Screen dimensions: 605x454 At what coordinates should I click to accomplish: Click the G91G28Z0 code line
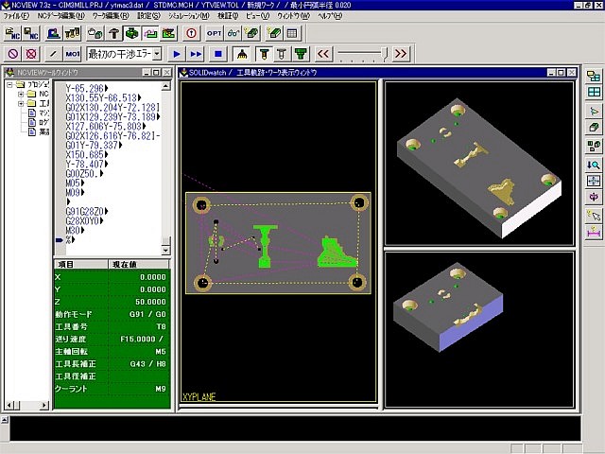[86, 212]
